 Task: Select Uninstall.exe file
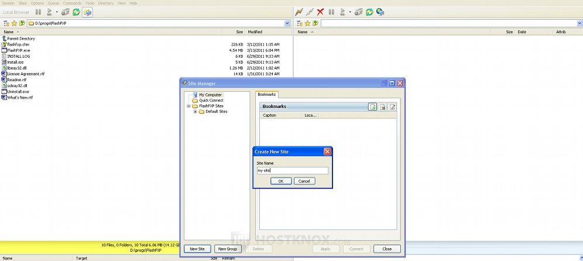pos(18,92)
